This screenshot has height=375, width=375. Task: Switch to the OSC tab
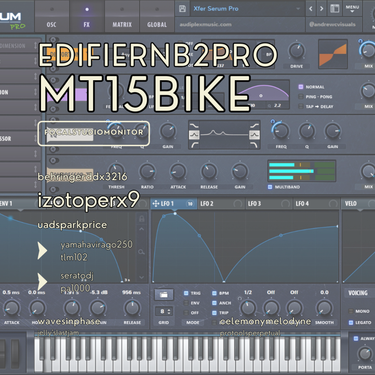(52, 17)
